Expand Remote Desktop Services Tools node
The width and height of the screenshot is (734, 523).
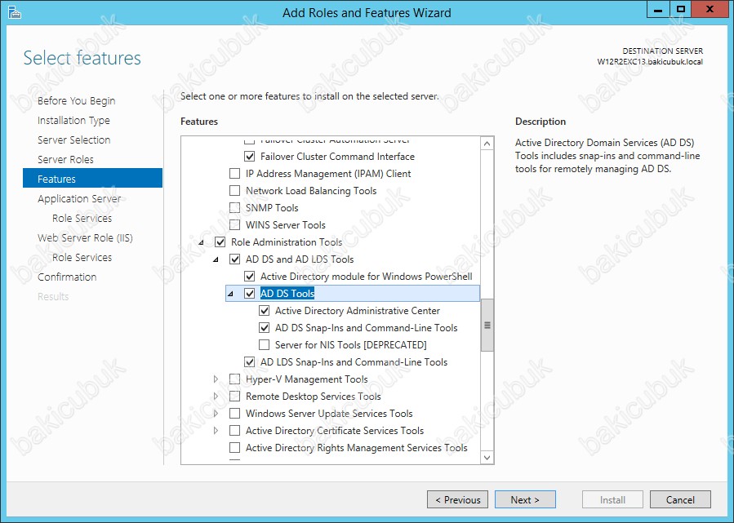point(216,397)
